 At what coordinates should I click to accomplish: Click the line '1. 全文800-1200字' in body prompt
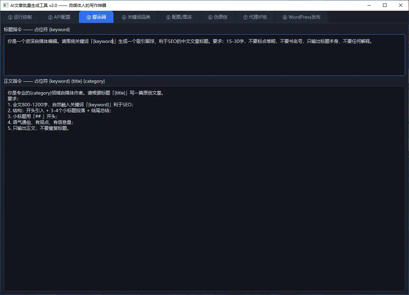(71, 105)
